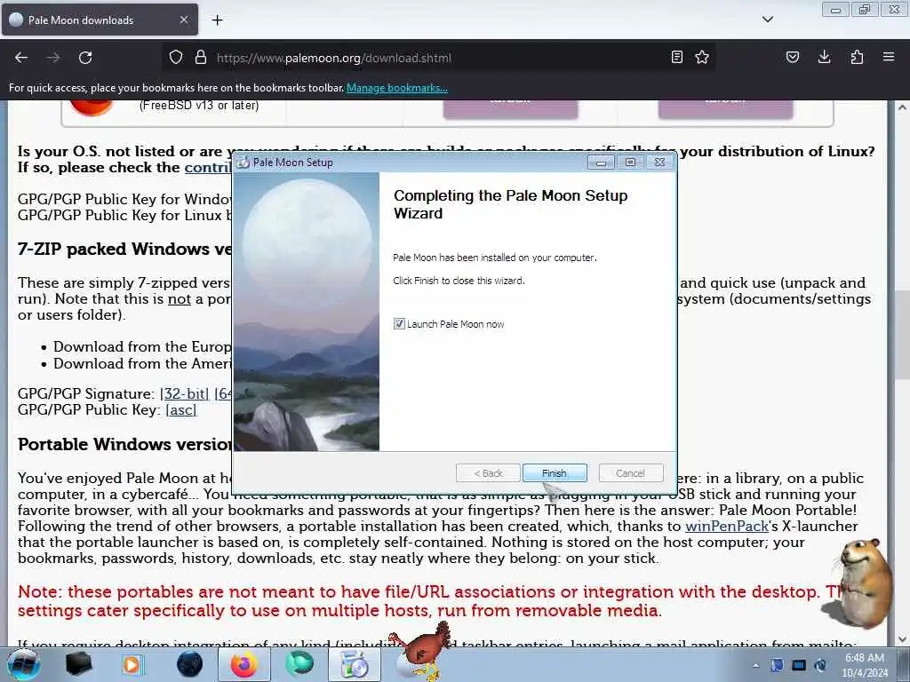Open the asc public key link
This screenshot has height=682, width=910.
(181, 410)
